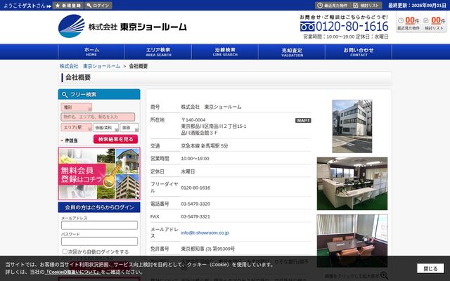Open 最近見た物件 in the top bar

(333, 6)
